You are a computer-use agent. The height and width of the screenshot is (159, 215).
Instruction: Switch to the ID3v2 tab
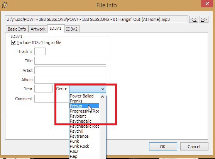(x=72, y=29)
